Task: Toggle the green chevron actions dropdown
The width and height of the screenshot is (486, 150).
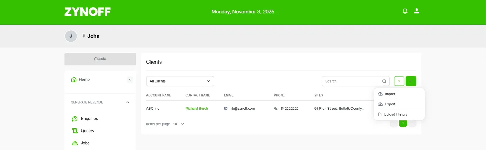Action: pyautogui.click(x=399, y=81)
